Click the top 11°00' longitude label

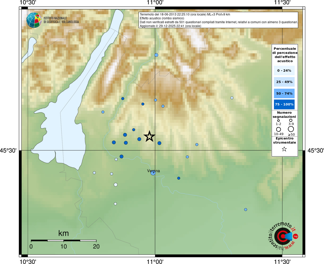155,3
